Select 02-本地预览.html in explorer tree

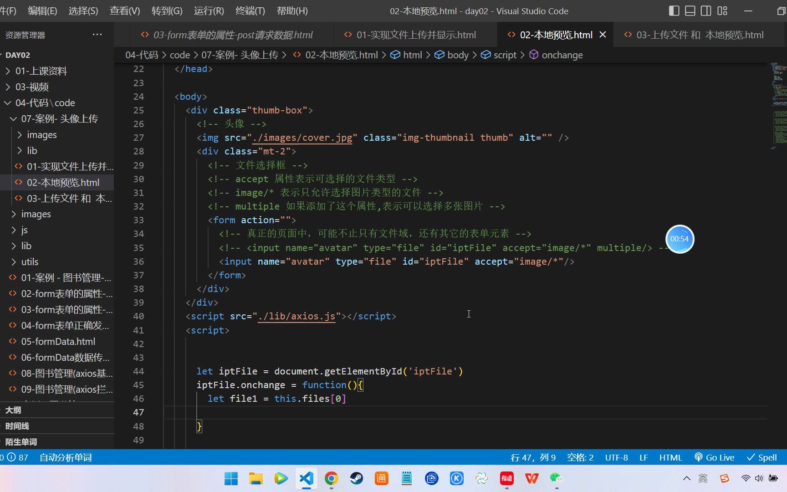coord(57,183)
